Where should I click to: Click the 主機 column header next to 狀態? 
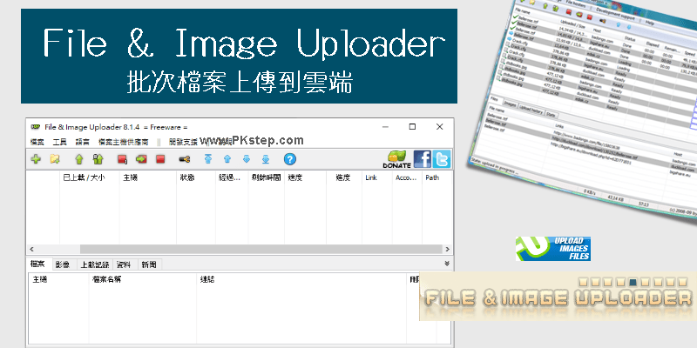coord(147,177)
